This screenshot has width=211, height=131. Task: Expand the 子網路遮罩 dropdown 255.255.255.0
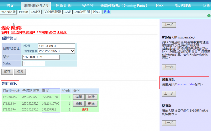56,51
